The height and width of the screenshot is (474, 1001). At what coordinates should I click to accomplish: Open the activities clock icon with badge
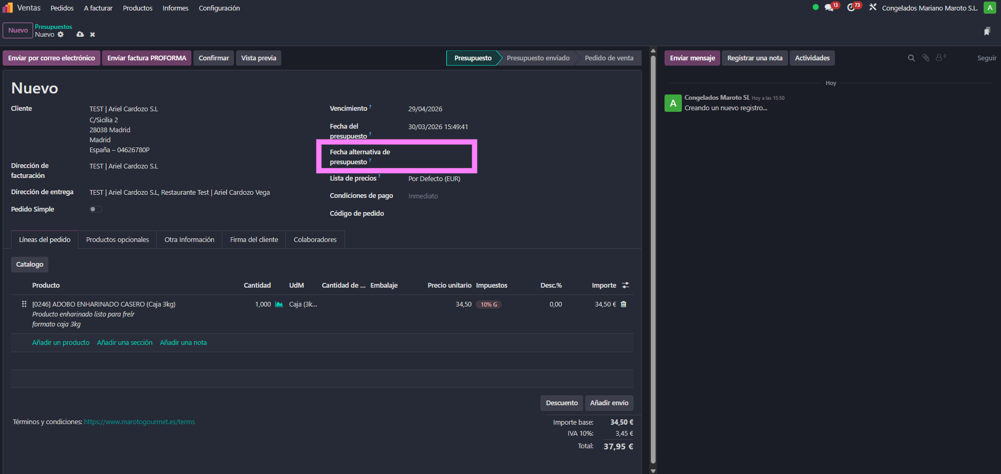(x=851, y=8)
